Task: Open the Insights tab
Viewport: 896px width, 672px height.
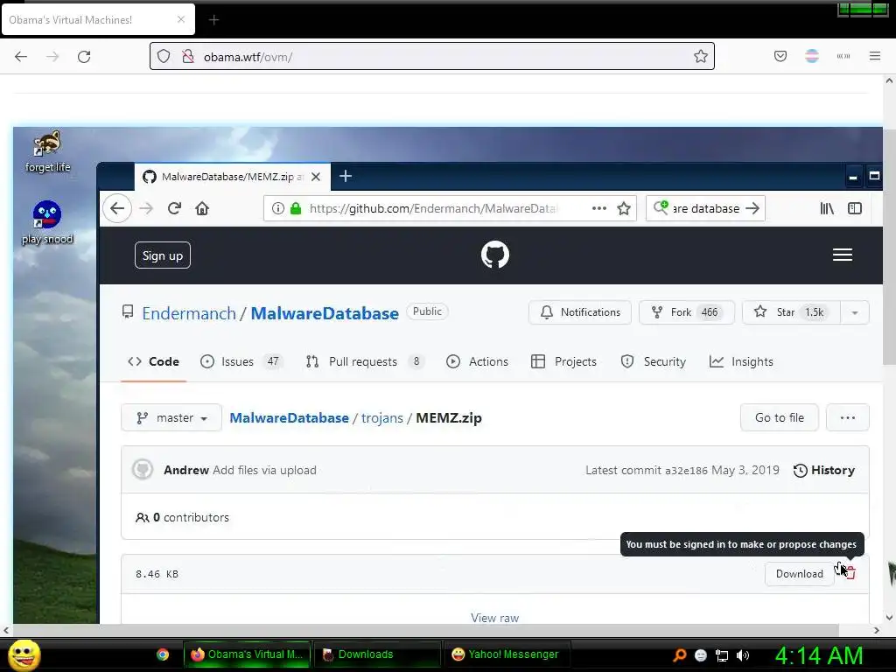Action: (741, 361)
